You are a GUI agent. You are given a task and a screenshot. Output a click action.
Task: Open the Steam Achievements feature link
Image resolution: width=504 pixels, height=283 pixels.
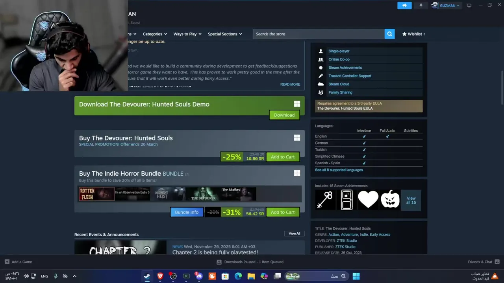345,68
